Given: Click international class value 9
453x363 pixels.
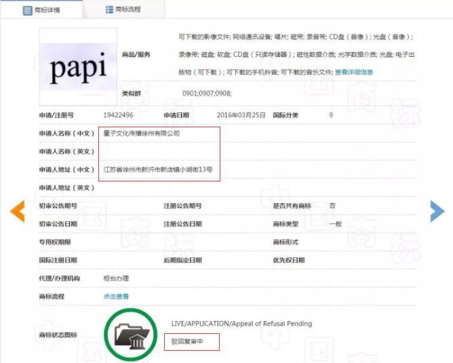Looking at the screenshot, I should [x=331, y=115].
